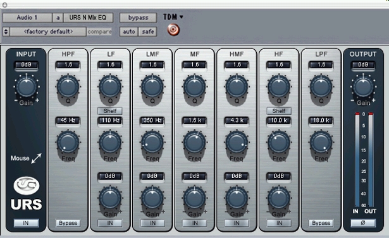Click the HMF 4.3 k frequency field
The width and height of the screenshot is (389, 238).
[237, 121]
